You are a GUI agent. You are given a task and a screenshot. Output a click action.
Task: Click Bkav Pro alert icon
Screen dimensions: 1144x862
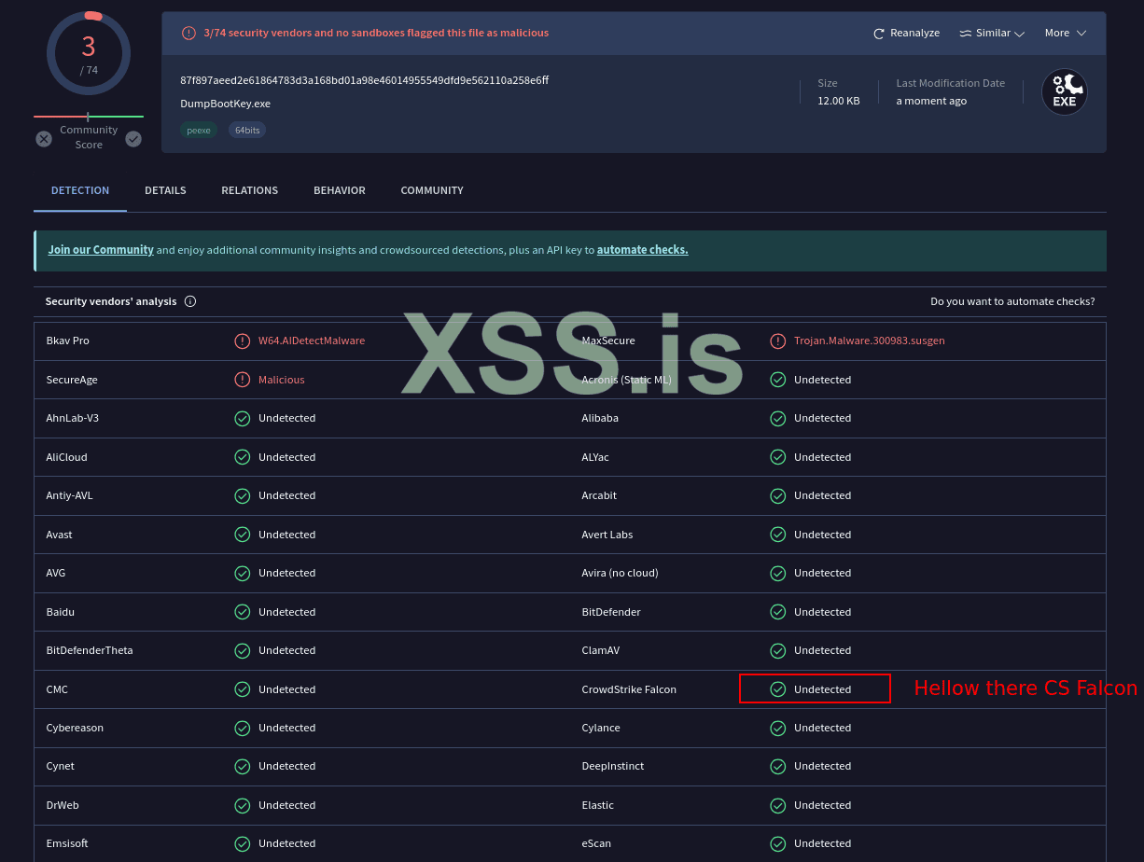(243, 341)
